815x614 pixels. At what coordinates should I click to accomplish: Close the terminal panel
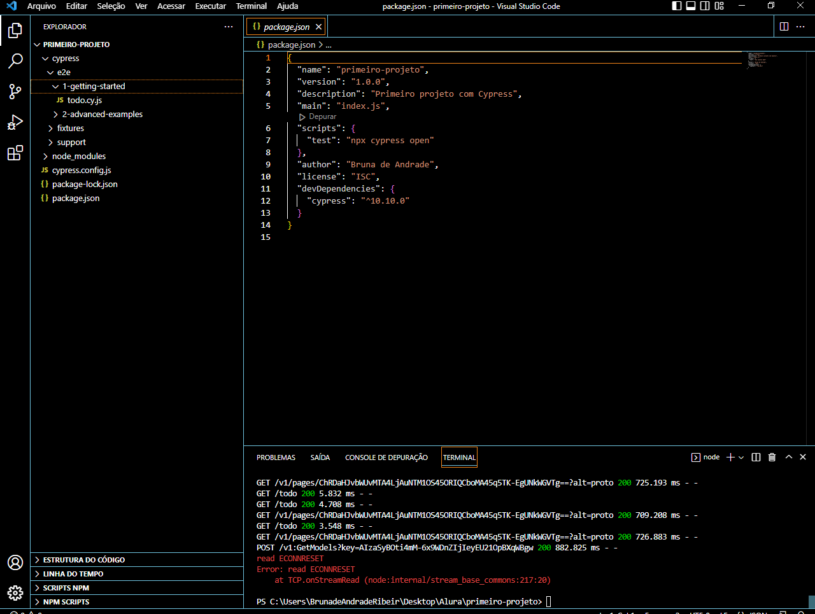click(803, 457)
